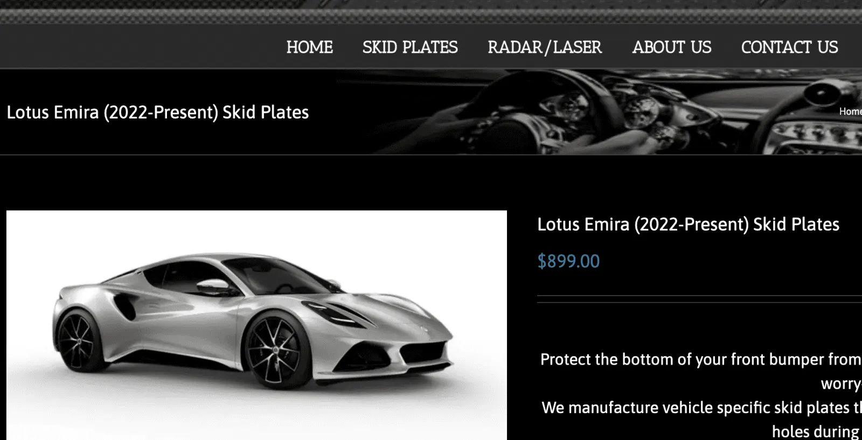
Task: Click the 'Protect the bottom of your front bumper' text
Action: click(x=700, y=359)
